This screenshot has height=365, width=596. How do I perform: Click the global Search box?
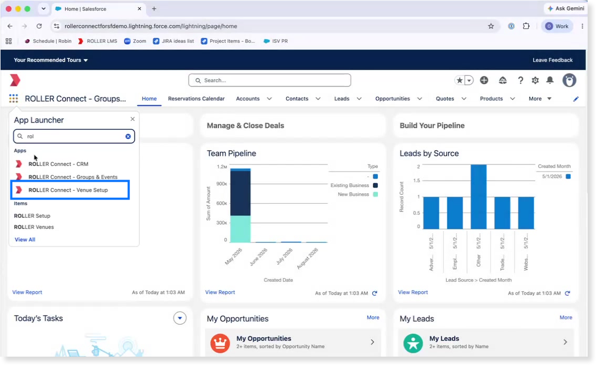(269, 80)
